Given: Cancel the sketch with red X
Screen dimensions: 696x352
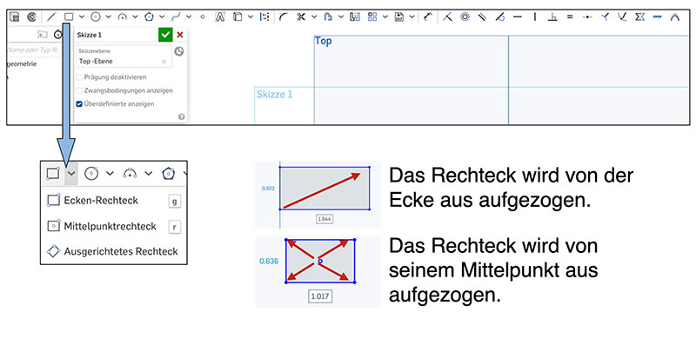Looking at the screenshot, I should pos(180,35).
